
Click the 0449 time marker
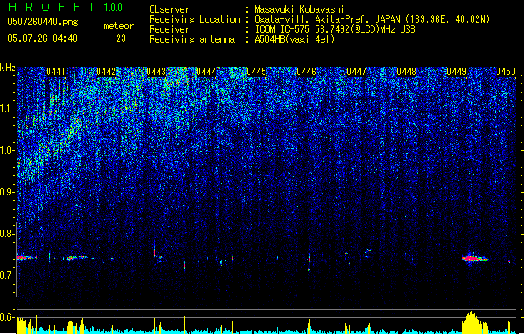[x=457, y=72]
